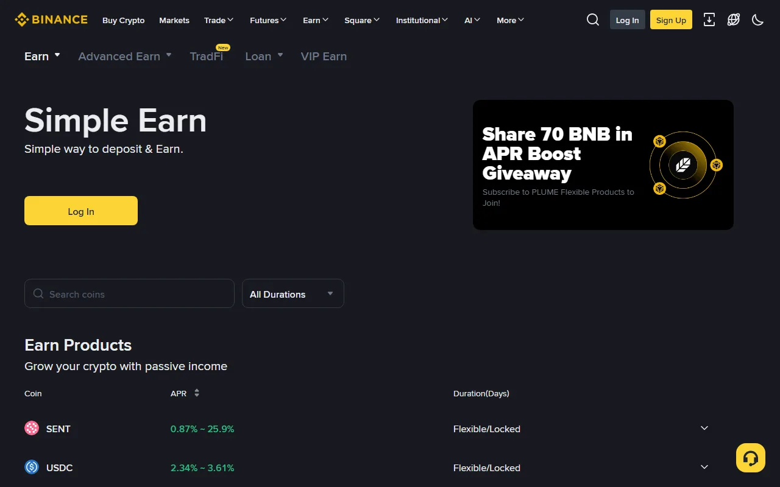Expand the USDC product row chevron
Screen dimensions: 780x487
[704, 468]
